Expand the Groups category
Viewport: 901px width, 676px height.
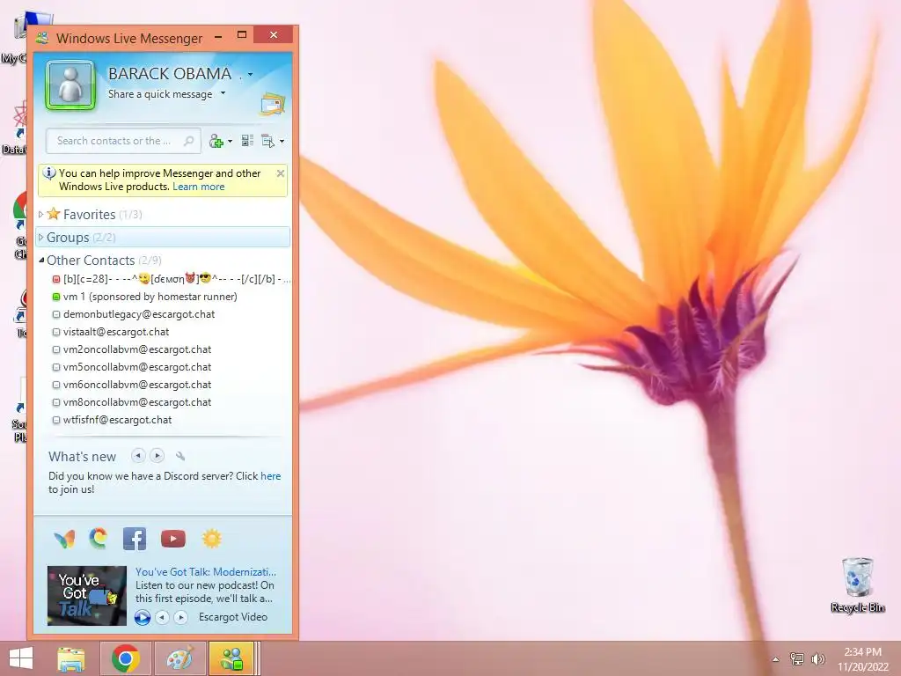coord(40,238)
